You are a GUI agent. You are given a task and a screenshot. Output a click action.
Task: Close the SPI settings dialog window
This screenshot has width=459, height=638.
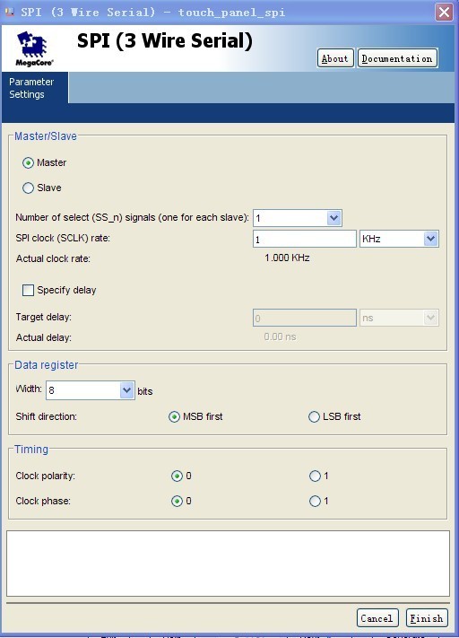(x=444, y=12)
